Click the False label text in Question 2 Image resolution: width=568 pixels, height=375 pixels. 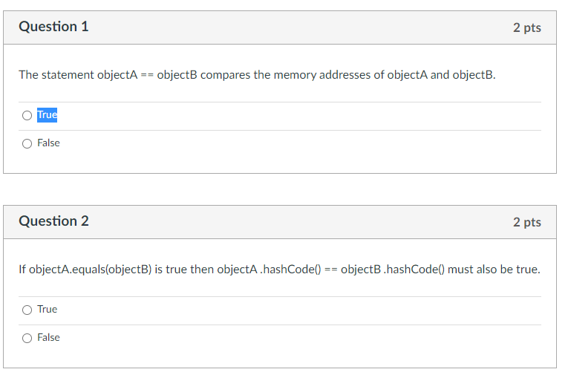[x=48, y=338]
